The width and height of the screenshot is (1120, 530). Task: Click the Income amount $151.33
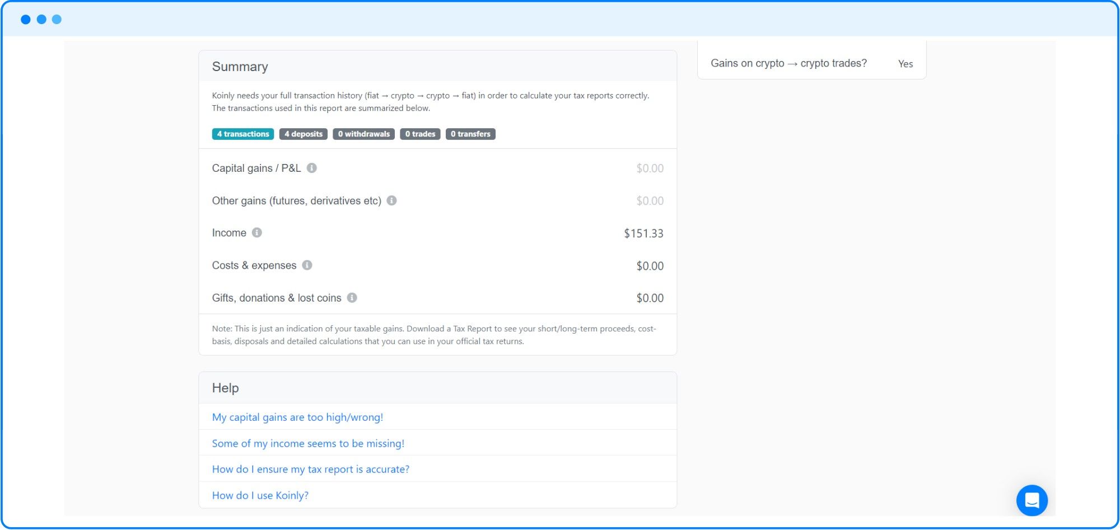644,233
